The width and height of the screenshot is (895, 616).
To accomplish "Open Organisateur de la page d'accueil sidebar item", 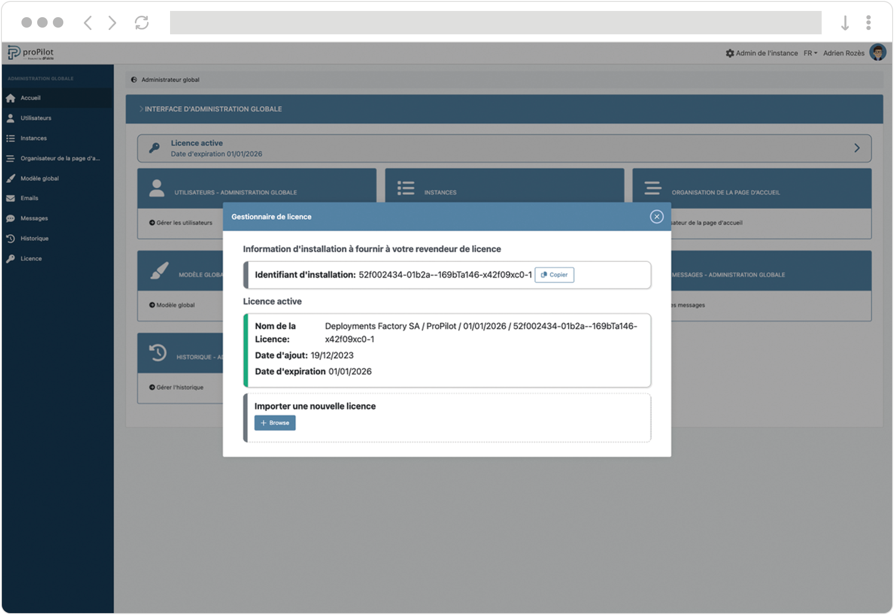I will pos(60,158).
